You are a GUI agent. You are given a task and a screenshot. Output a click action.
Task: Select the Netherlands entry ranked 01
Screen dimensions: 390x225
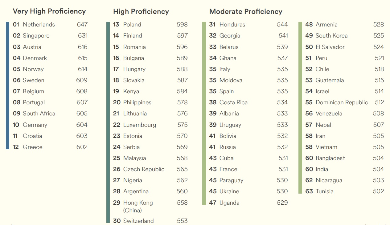[x=50, y=25]
